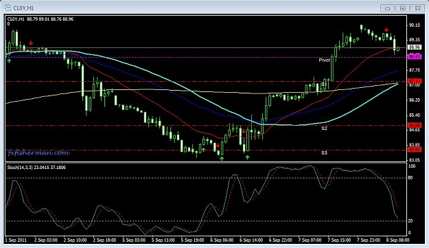The height and width of the screenshot is (248, 429).
Task: Click the red S2 price tag 84.88
Action: (x=415, y=125)
